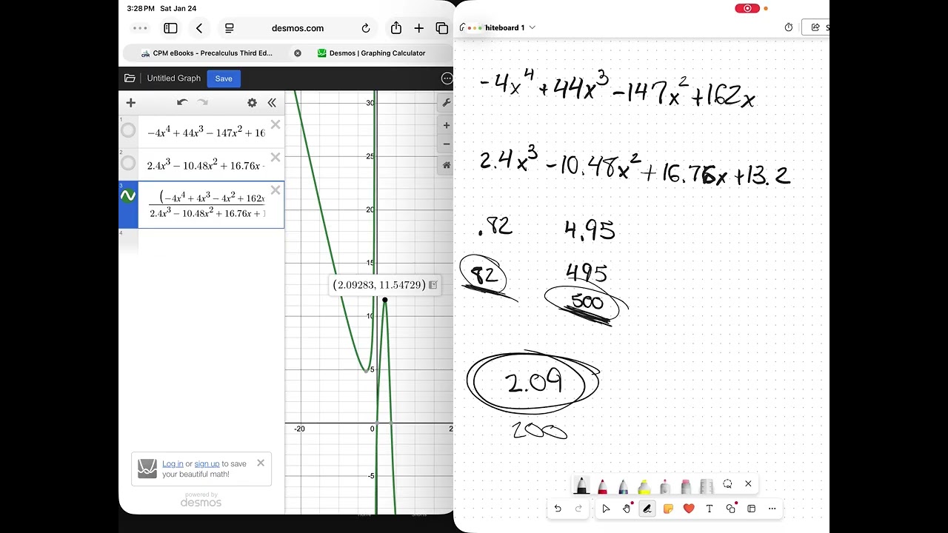Open the Desmos header more-options menu
This screenshot has width=948, height=533.
pos(447,78)
